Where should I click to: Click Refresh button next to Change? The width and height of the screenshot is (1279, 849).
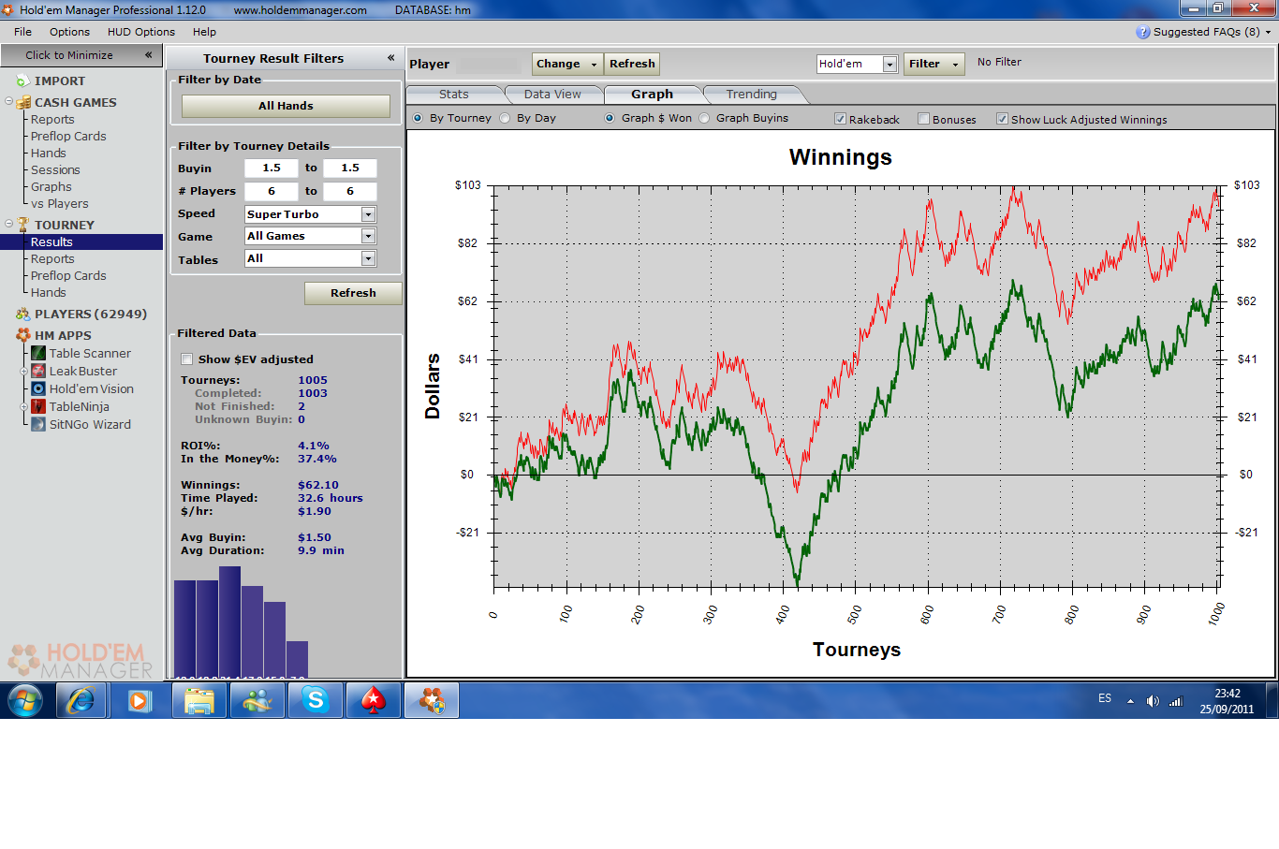coord(632,64)
